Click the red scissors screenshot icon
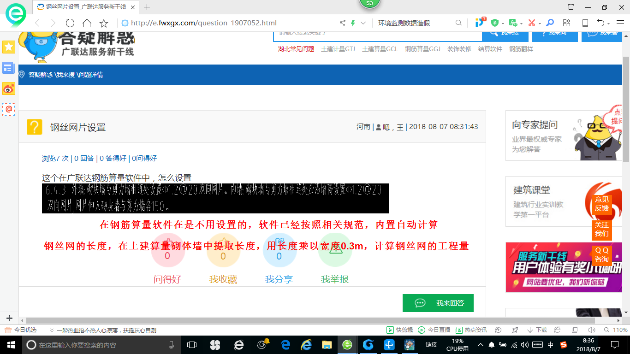The height and width of the screenshot is (354, 630). (531, 23)
